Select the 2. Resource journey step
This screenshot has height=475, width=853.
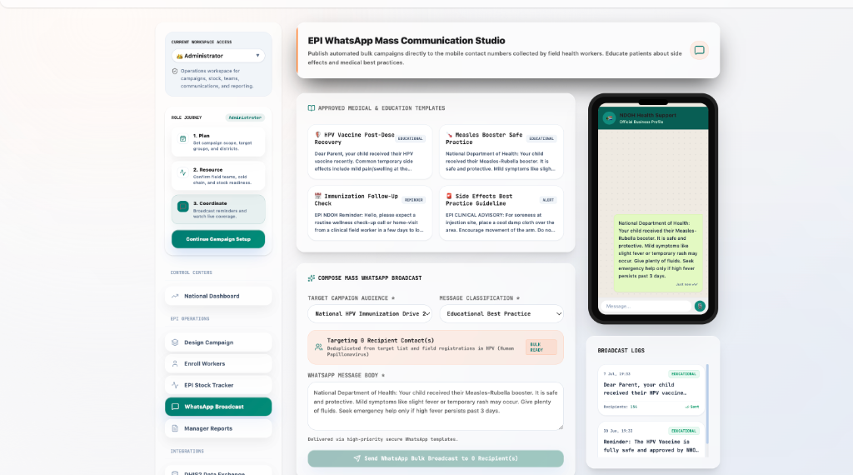(218, 176)
